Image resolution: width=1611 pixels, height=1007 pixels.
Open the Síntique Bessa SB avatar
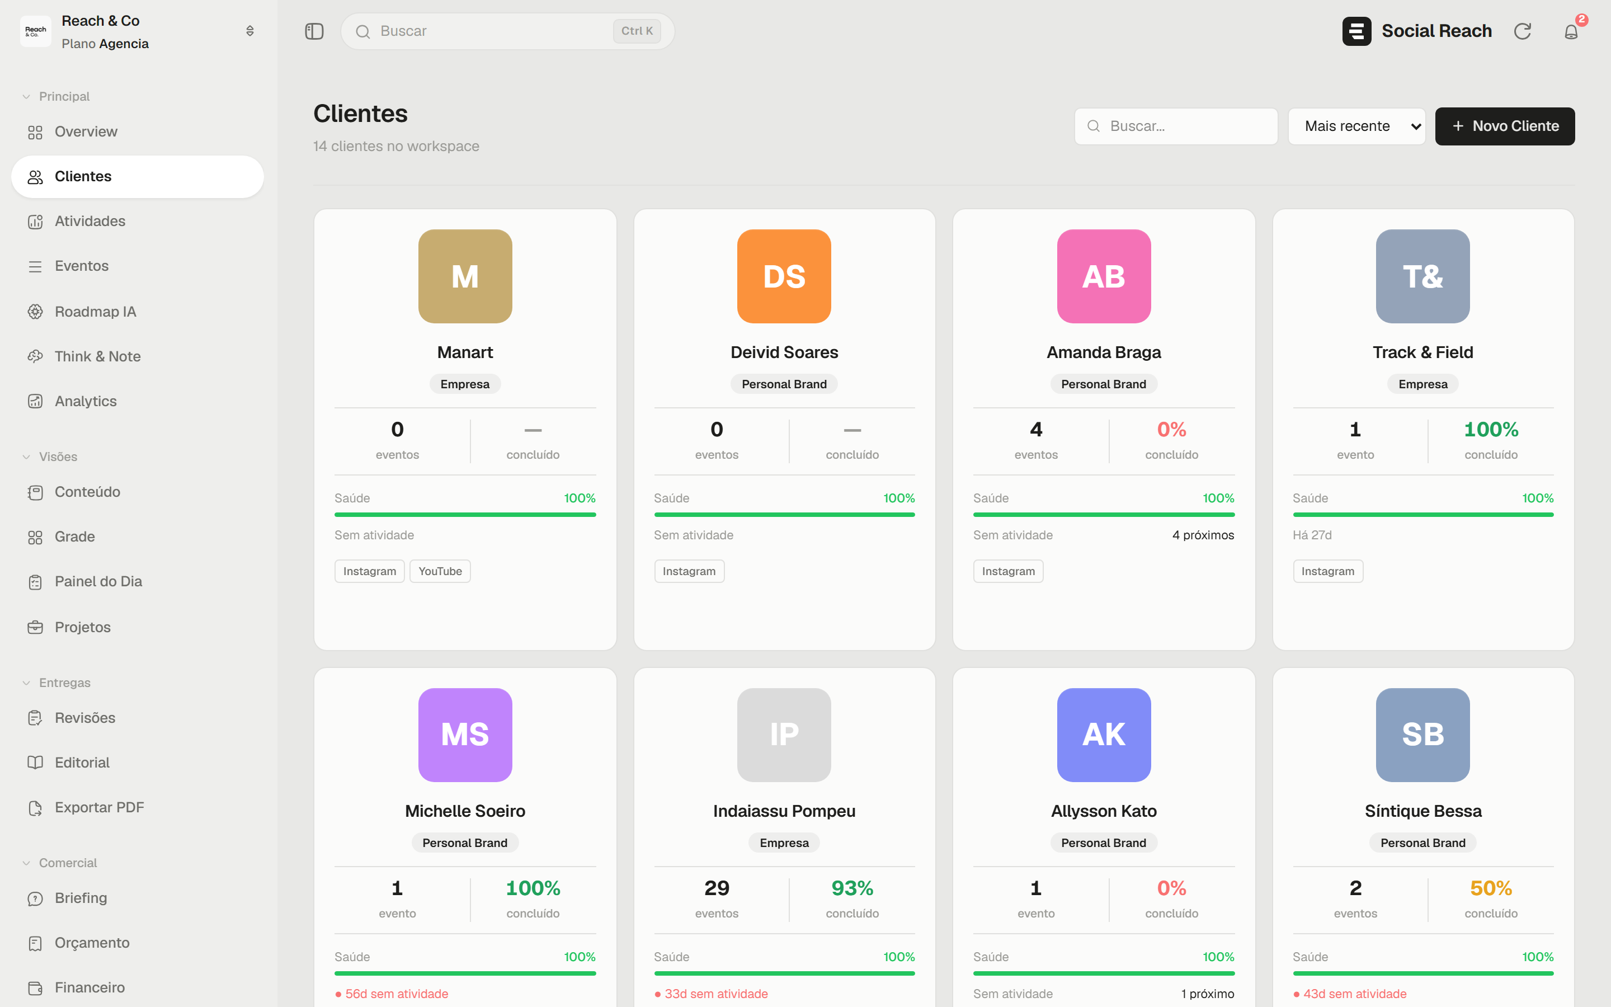pyautogui.click(x=1423, y=735)
